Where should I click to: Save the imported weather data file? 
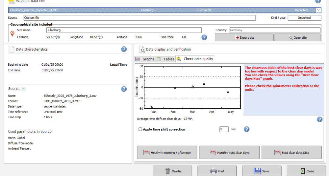(x=262, y=171)
